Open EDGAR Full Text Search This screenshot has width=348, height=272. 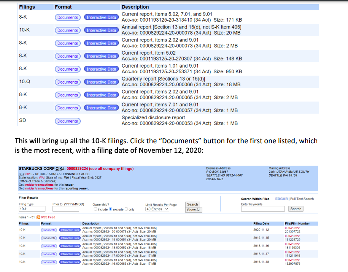[281, 199]
